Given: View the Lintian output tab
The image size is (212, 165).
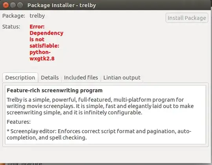Looking at the screenshot, I should [122, 78].
